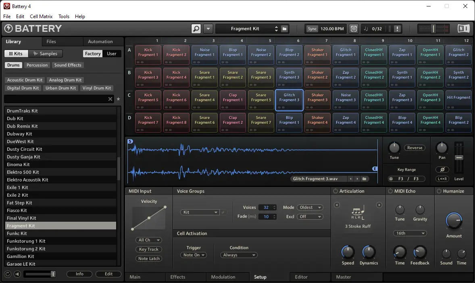Open the dropdown arrow next to search

coord(208,29)
